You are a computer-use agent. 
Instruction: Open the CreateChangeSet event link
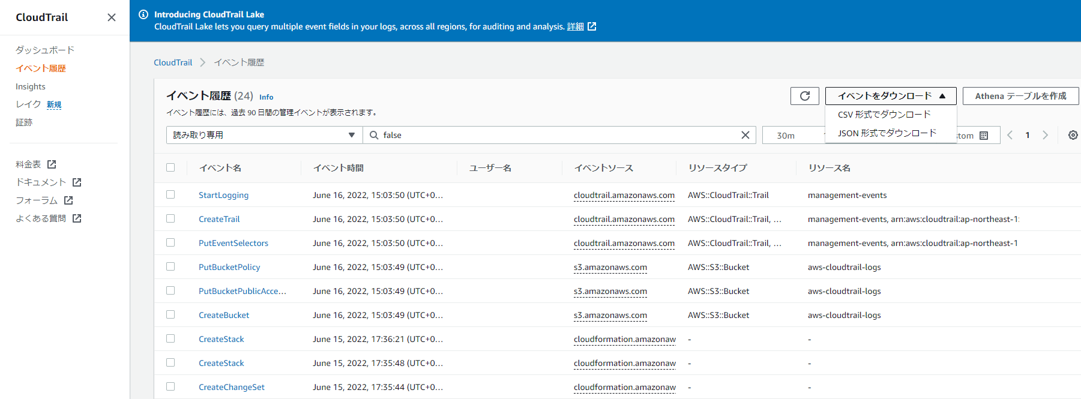coord(232,387)
